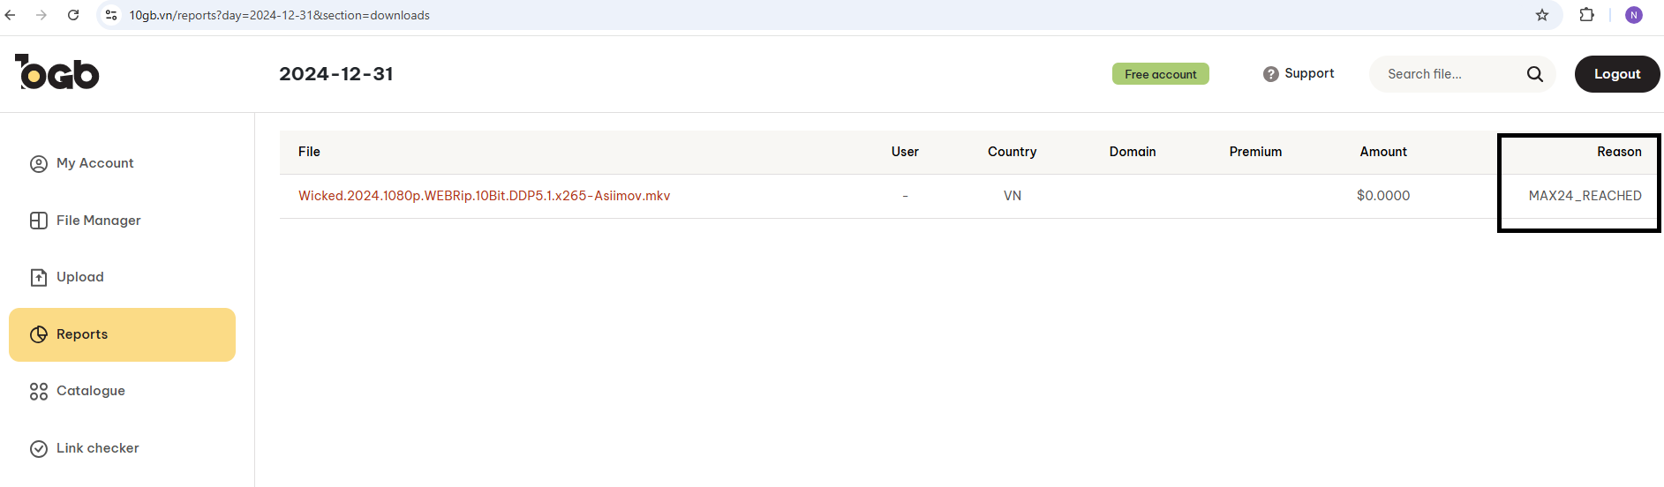Bookmark this page with star icon
Image resolution: width=1664 pixels, height=487 pixels.
[1542, 15]
